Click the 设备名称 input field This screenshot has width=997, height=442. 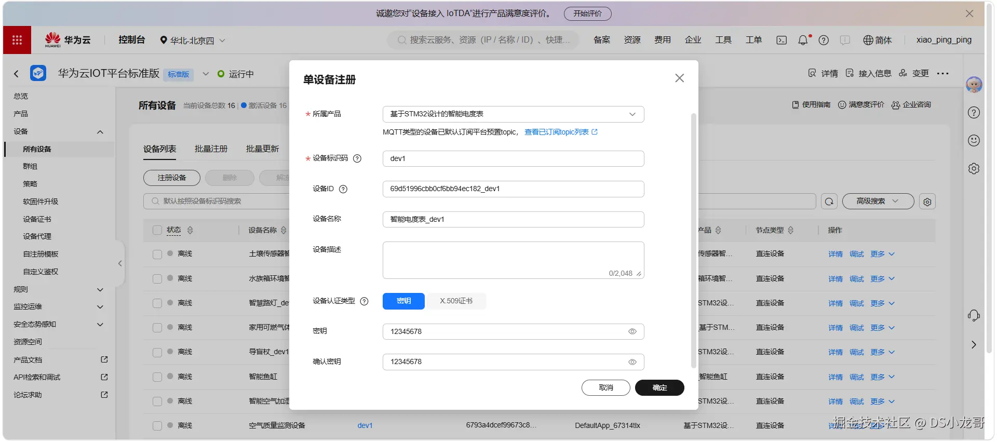click(x=513, y=219)
